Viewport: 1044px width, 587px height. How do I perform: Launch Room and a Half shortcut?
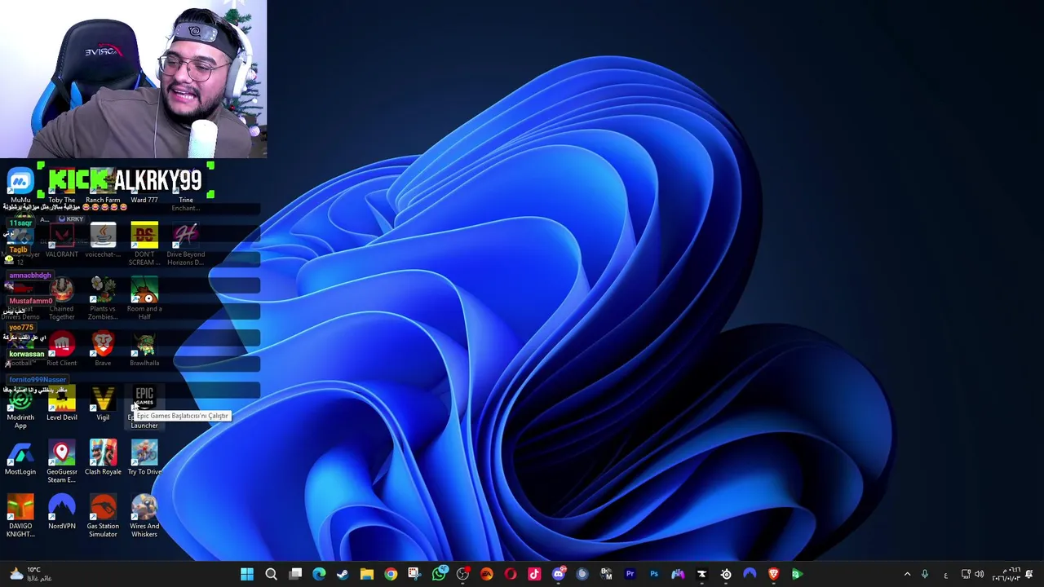coord(144,299)
